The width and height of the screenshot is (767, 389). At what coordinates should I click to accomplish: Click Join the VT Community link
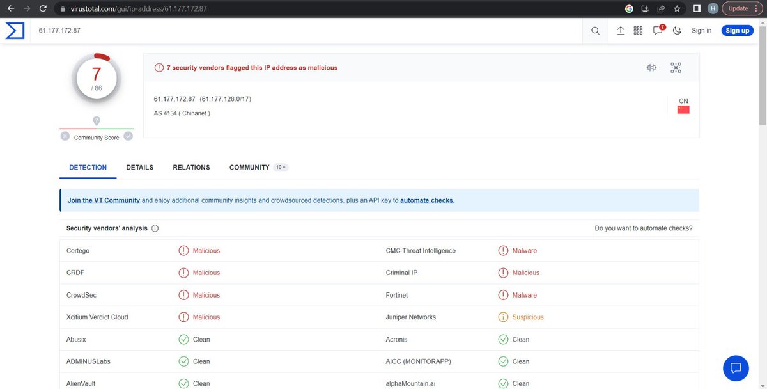click(104, 200)
